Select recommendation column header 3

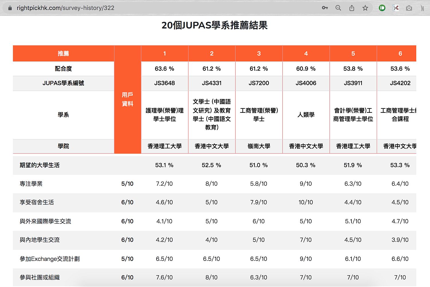click(259, 53)
